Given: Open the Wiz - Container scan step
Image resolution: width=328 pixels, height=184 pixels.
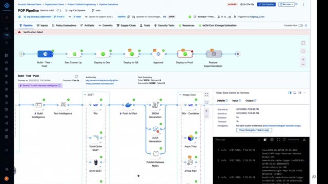Looking at the screenshot, I should click(191, 105).
